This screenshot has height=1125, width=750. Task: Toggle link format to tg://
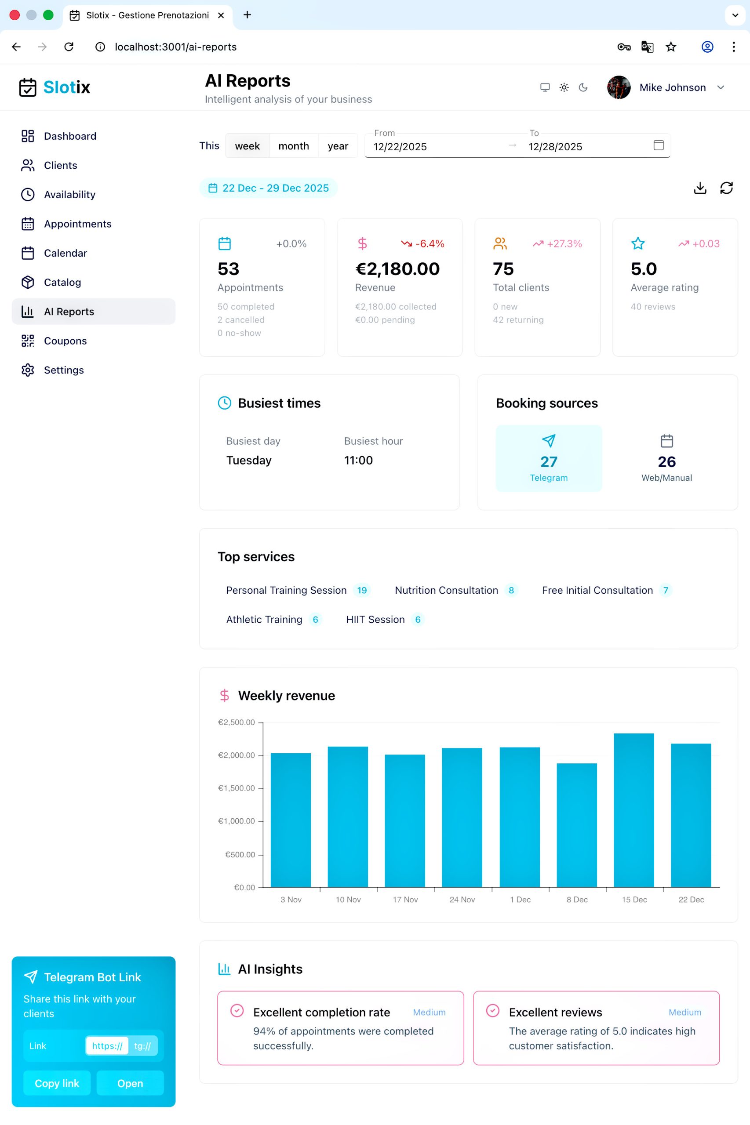(x=142, y=1045)
